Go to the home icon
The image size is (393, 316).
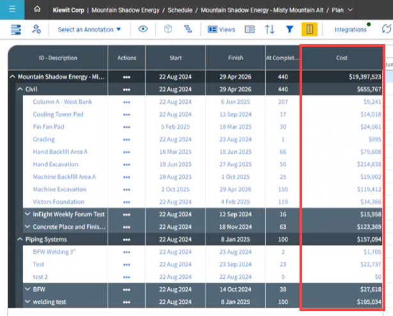click(37, 10)
